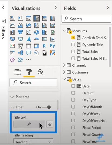Tick the Fiscal Period field checkbox
The width and height of the screenshot is (112, 145).
tap(73, 127)
